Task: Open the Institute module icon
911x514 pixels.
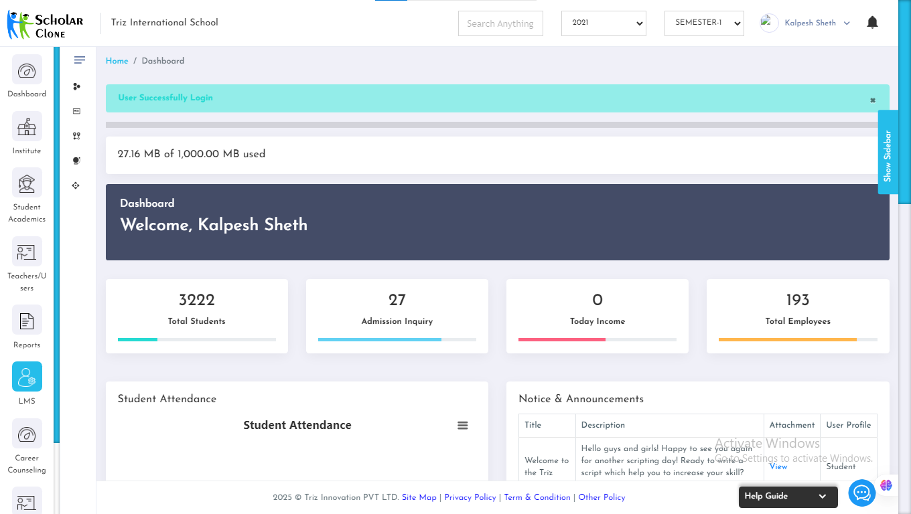Action: tap(27, 126)
